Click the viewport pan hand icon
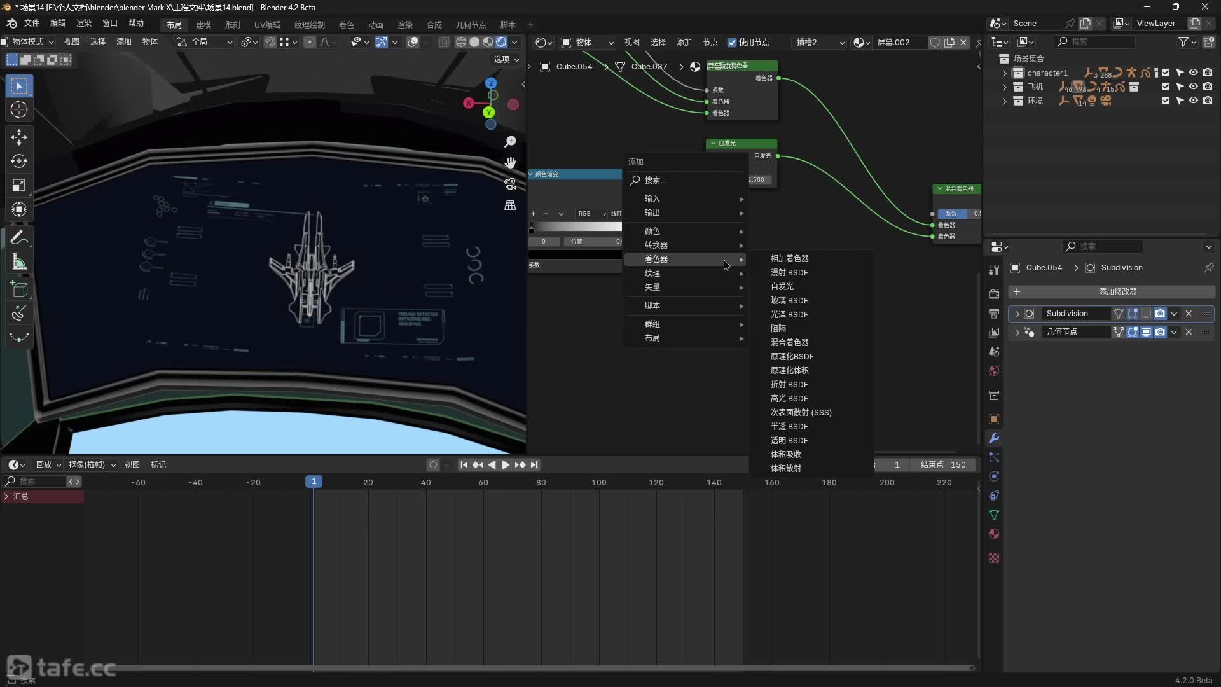 [510, 163]
